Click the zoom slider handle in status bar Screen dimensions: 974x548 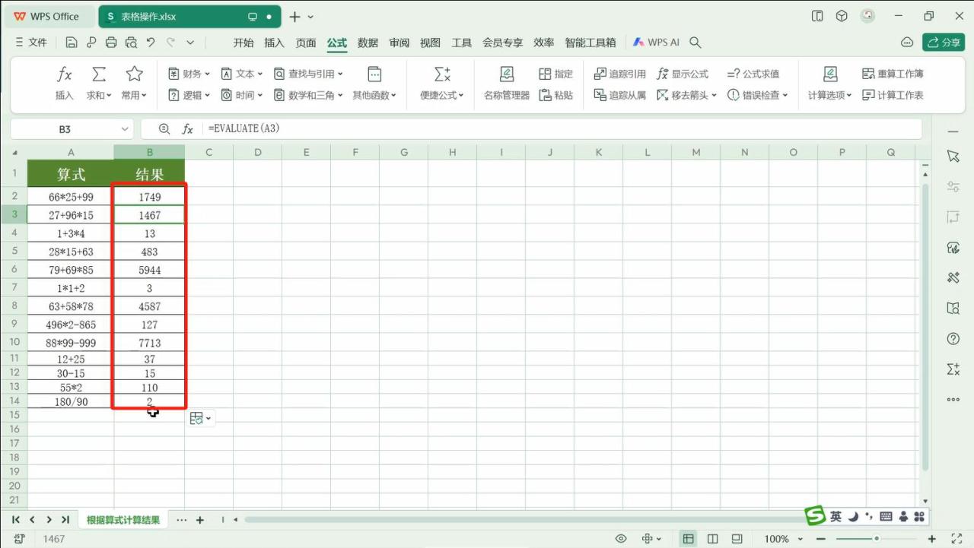(877, 539)
